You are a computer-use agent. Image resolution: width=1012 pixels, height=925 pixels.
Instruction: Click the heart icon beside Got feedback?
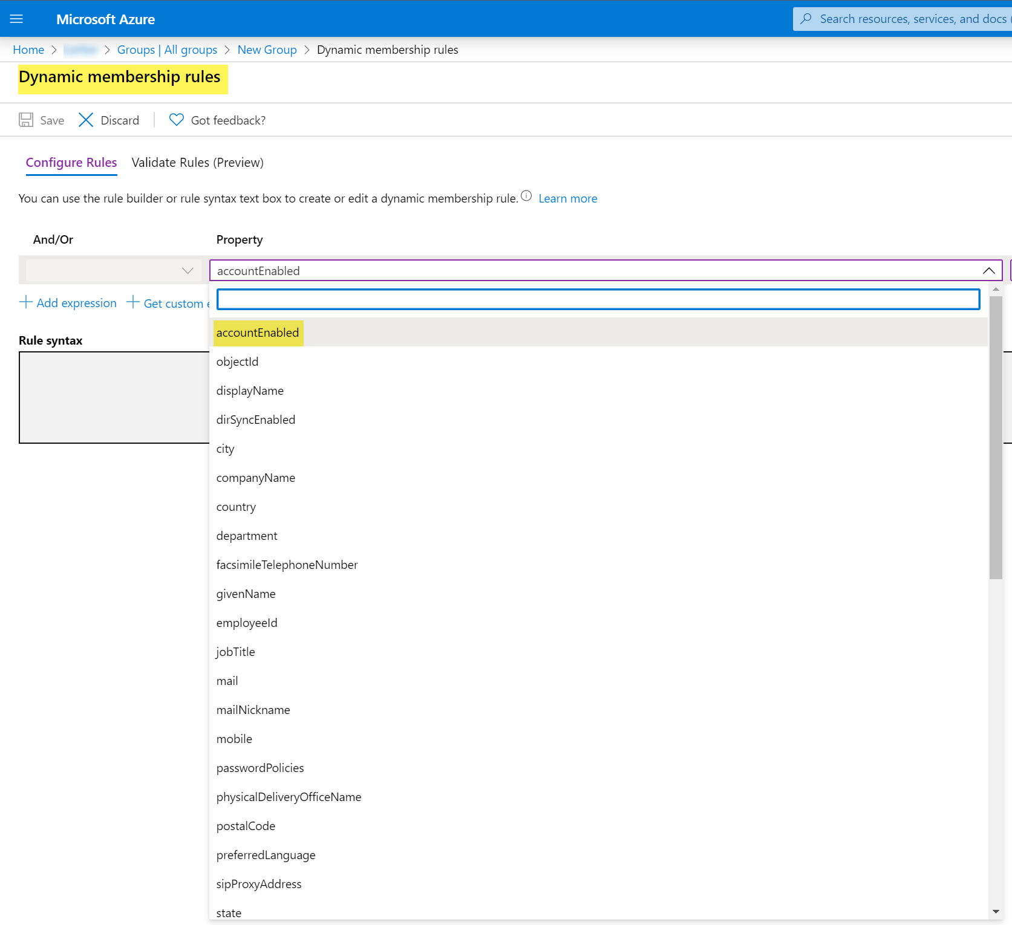(x=175, y=120)
